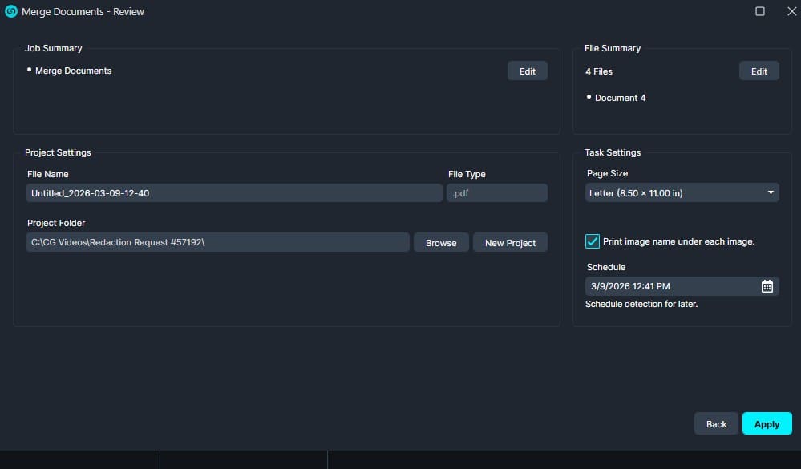Screen dimensions: 801x469
Task: Click Edit in the File Summary panel
Action: point(758,71)
